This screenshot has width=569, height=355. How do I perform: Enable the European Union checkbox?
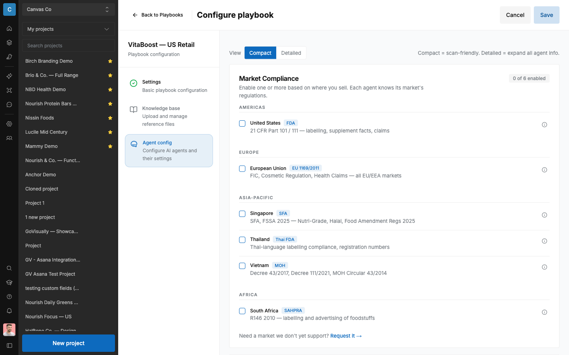coord(242,169)
